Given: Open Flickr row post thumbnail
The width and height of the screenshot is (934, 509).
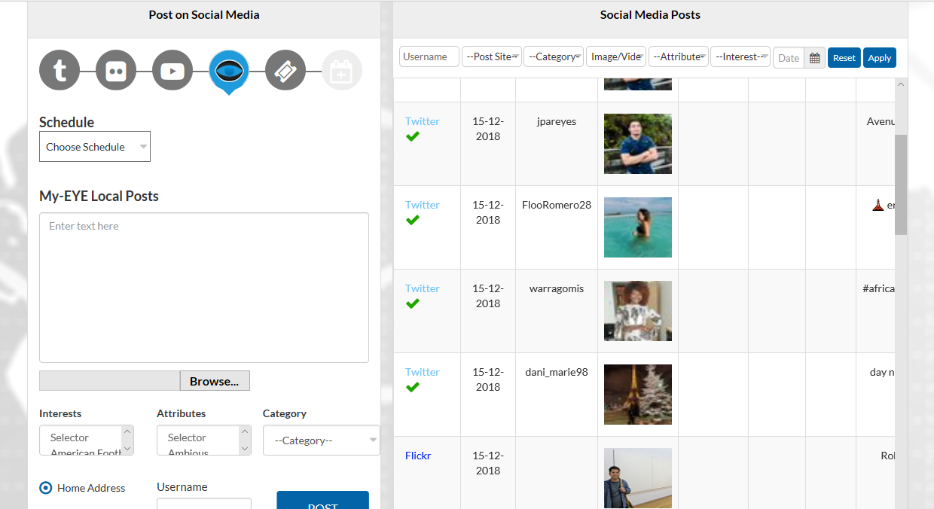Looking at the screenshot, I should tap(638, 478).
